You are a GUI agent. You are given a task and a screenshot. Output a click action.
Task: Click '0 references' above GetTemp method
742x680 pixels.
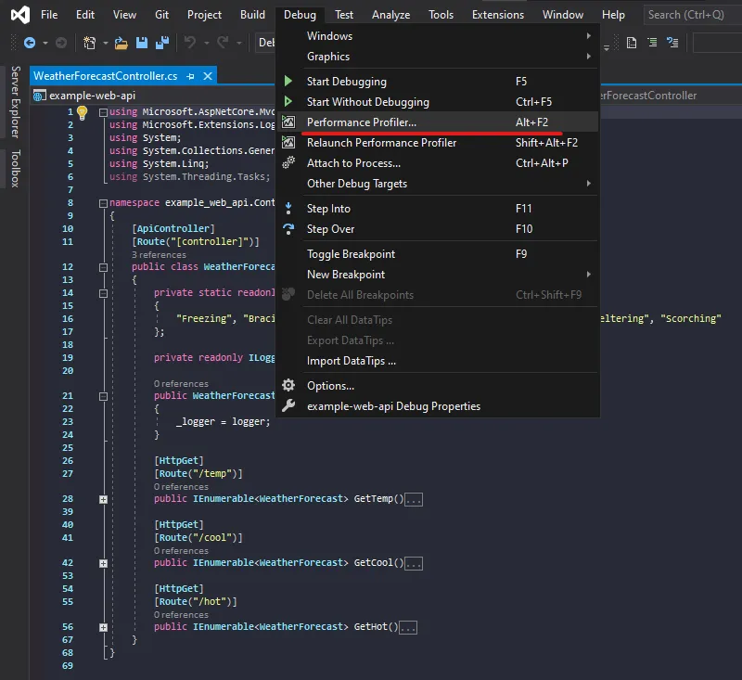[181, 487]
